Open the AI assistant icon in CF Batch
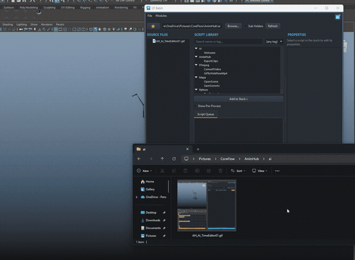355x260 pixels. 337,17
